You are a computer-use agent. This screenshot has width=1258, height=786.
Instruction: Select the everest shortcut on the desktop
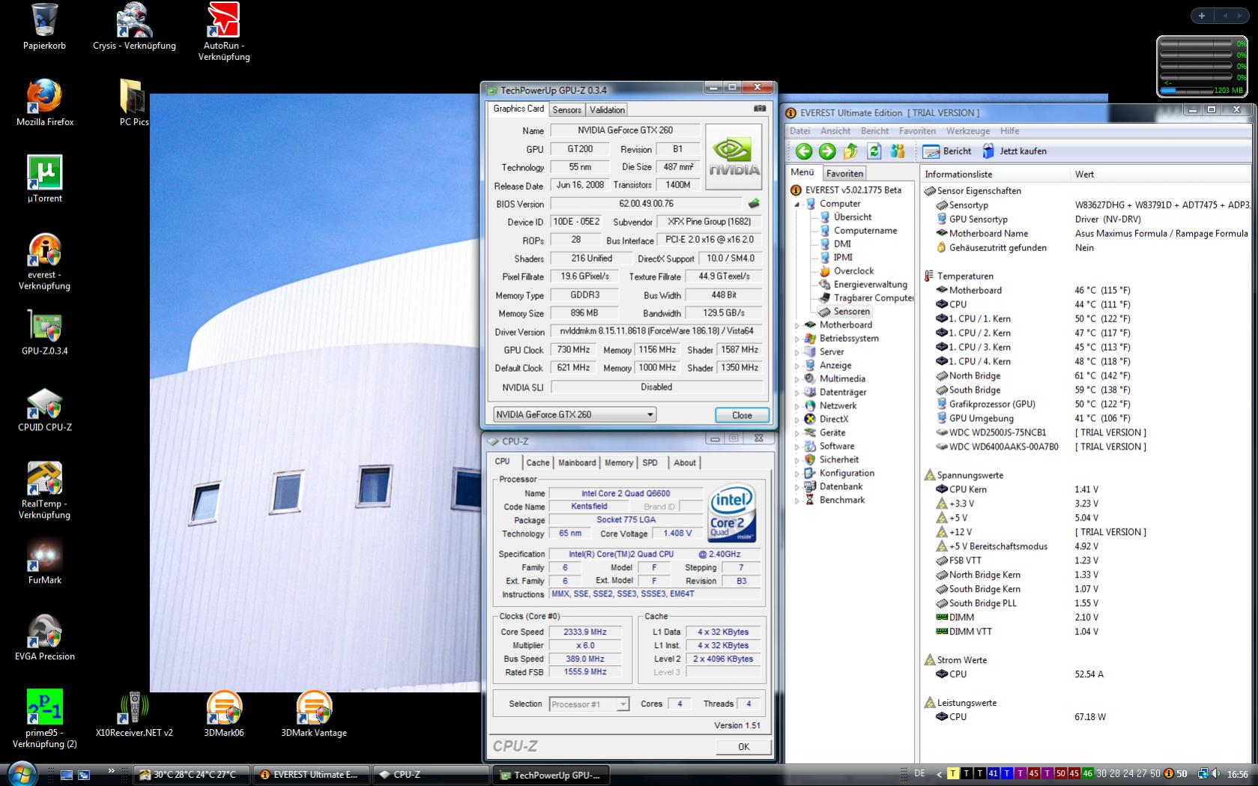pos(44,261)
